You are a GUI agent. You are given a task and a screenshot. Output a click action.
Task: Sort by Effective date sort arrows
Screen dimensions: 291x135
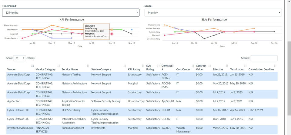pyautogui.click(x=227, y=66)
